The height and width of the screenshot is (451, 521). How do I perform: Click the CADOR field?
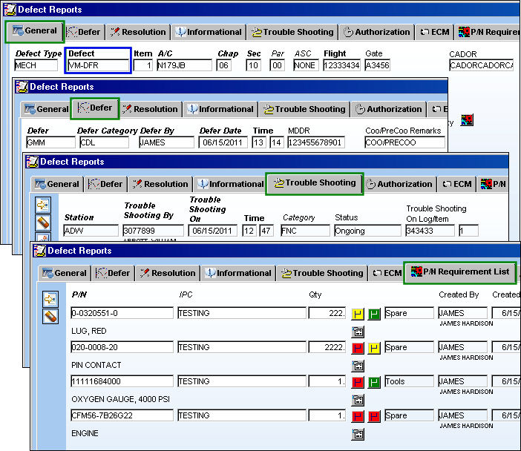[x=482, y=65]
